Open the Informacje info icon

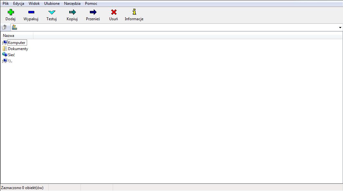(134, 12)
